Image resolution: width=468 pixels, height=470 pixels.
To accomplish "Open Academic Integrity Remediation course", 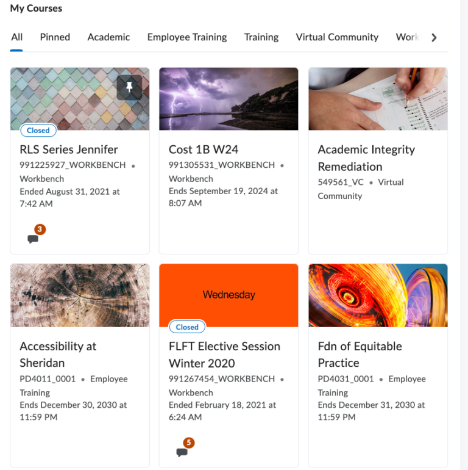I will pos(366,158).
